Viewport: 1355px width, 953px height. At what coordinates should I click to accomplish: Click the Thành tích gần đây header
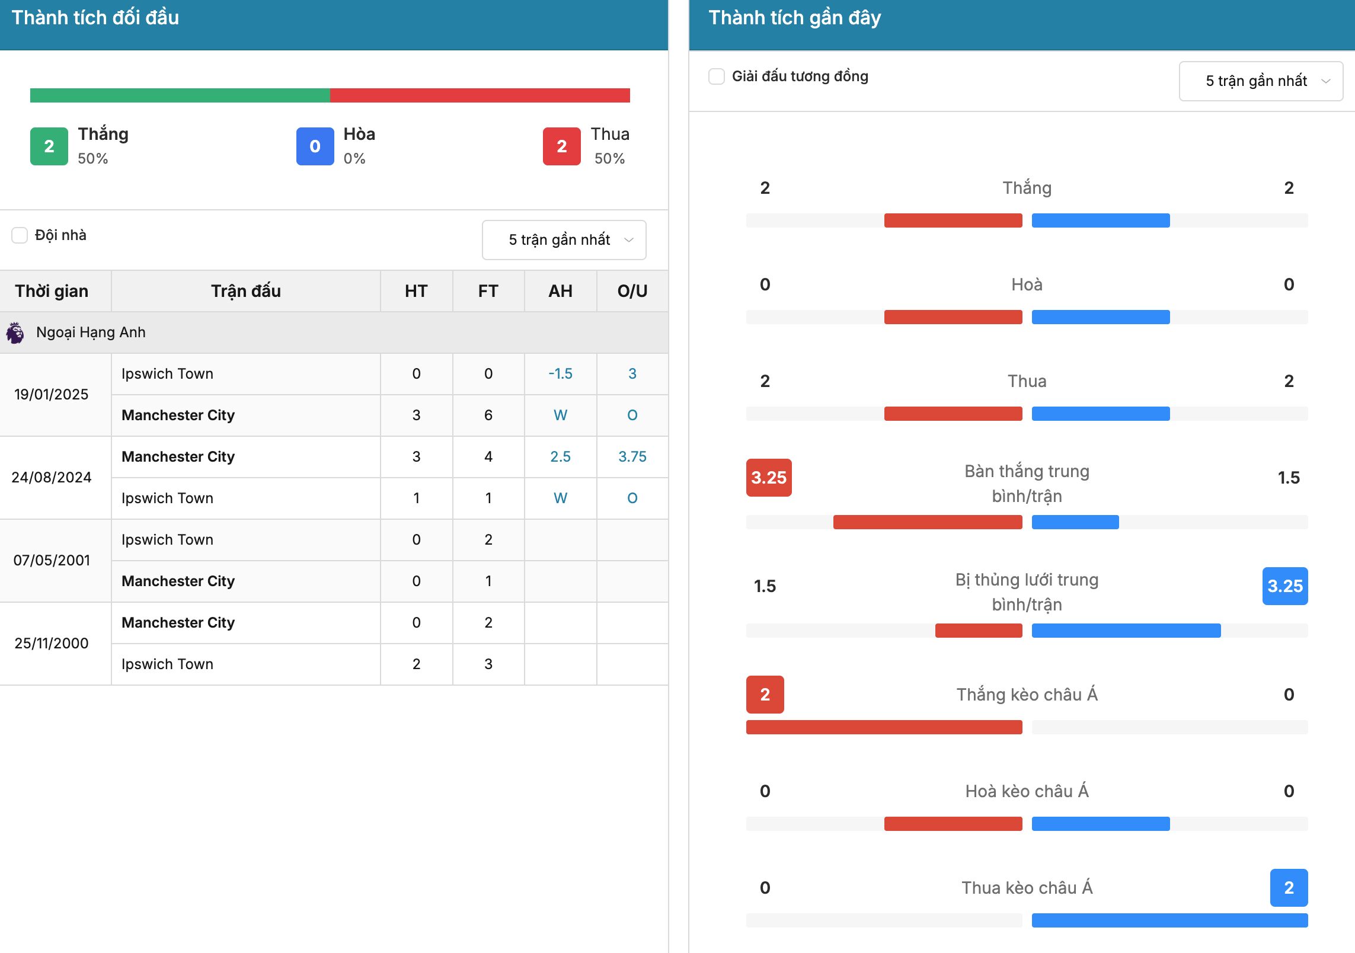coord(795,18)
